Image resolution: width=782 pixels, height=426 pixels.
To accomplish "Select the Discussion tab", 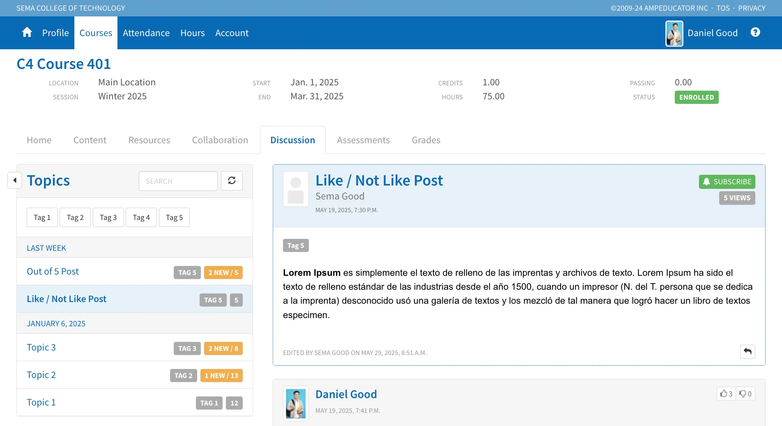I will (293, 140).
